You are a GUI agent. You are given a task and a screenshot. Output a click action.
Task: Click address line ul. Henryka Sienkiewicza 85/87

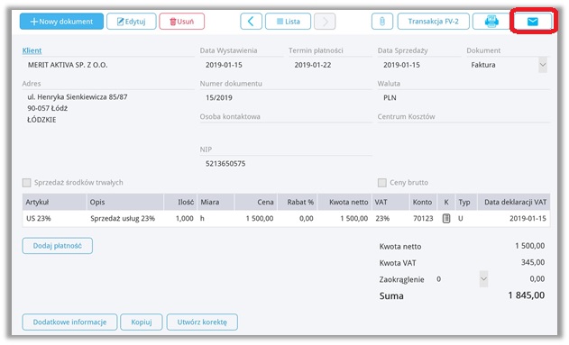(x=78, y=97)
